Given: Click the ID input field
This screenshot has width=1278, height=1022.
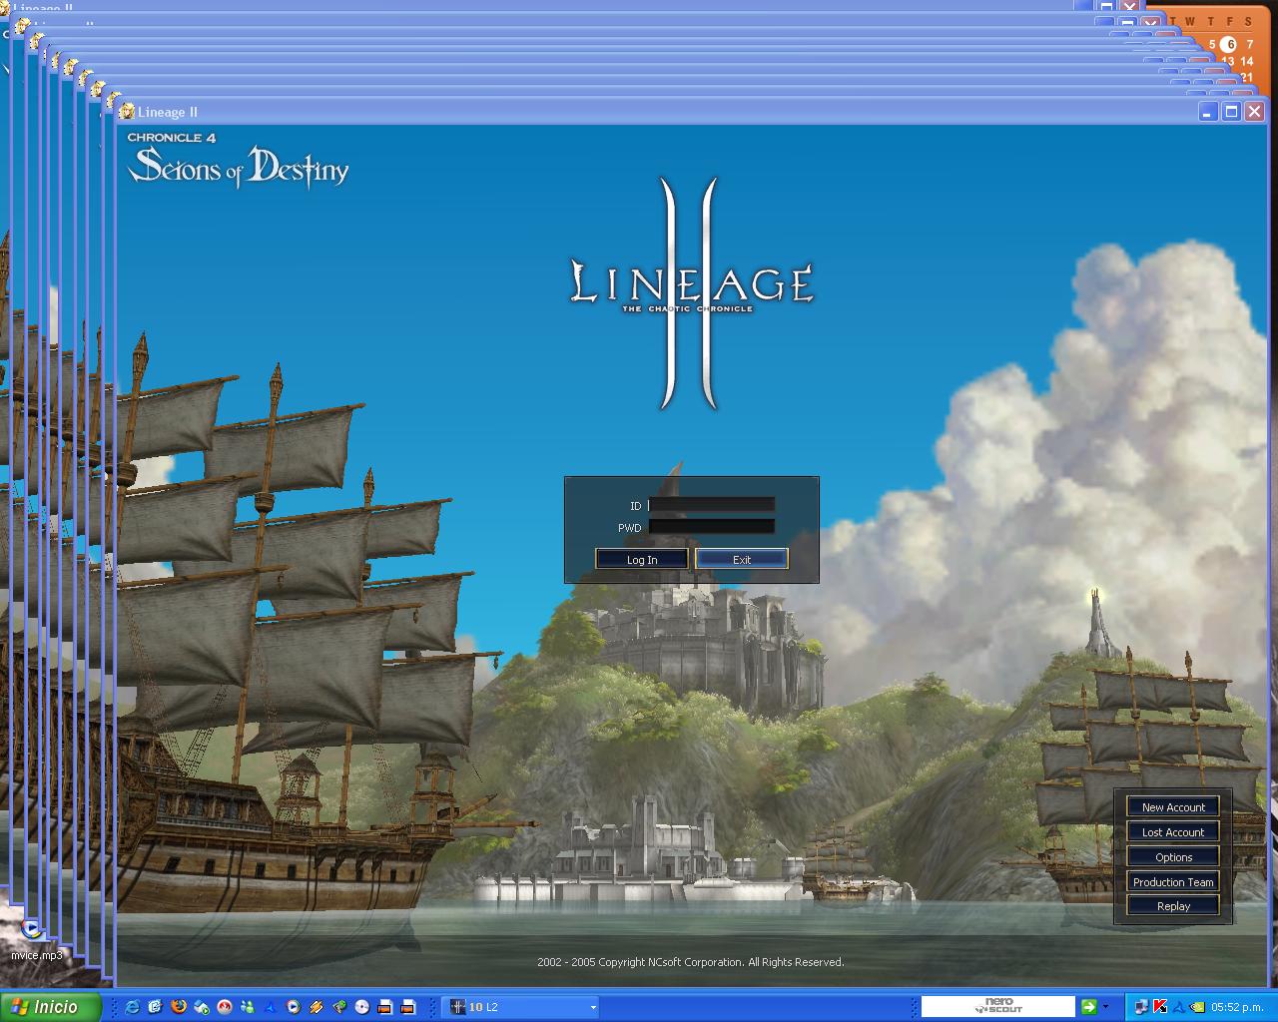Looking at the screenshot, I should click(712, 505).
